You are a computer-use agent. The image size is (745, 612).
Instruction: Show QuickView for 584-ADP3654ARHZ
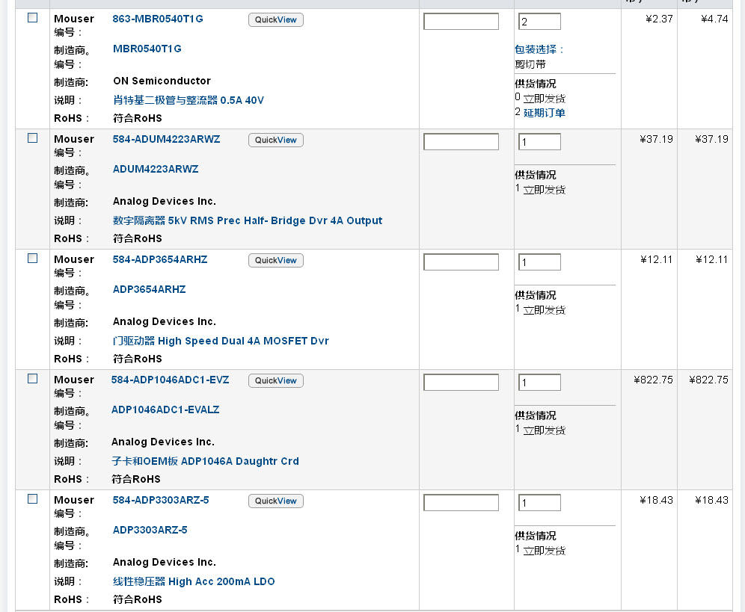click(275, 261)
